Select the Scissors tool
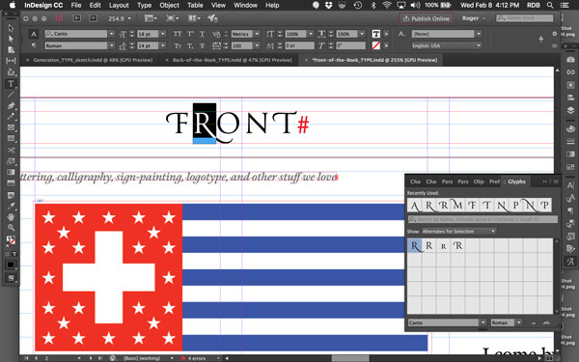The height and width of the screenshot is (362, 579). click(x=11, y=150)
